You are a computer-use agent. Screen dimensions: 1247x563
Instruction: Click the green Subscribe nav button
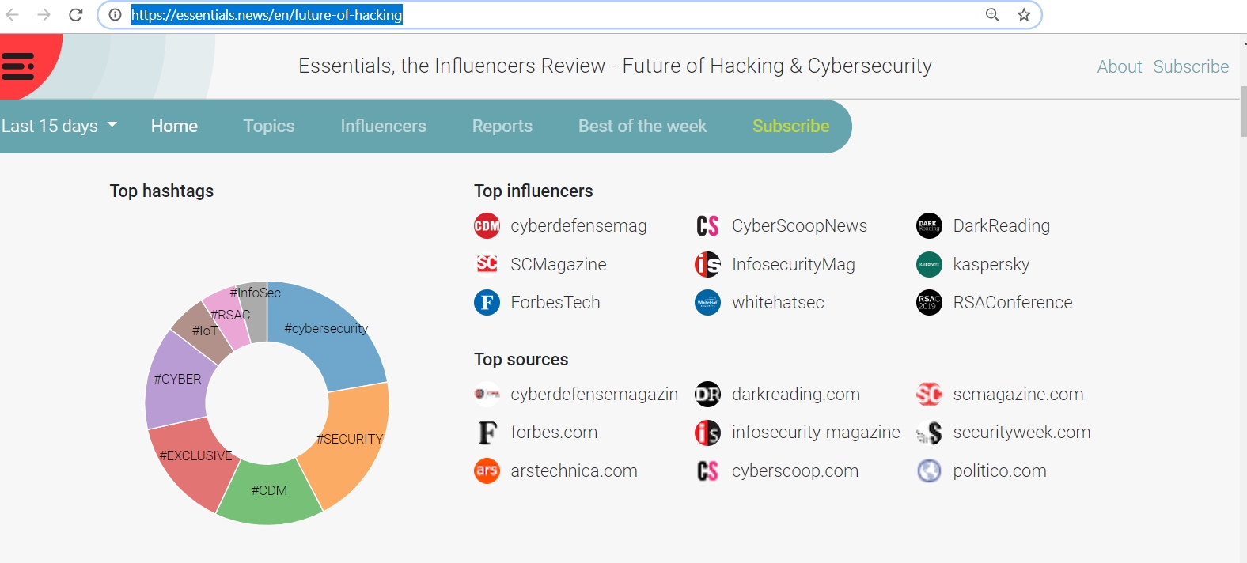(790, 126)
